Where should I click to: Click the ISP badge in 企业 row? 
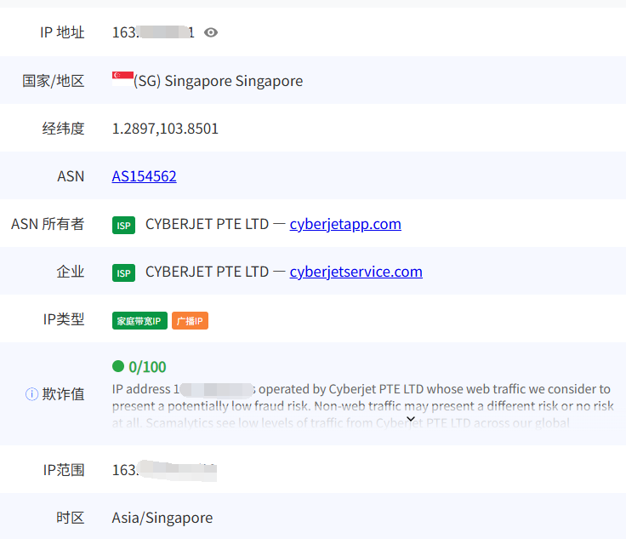pos(123,272)
